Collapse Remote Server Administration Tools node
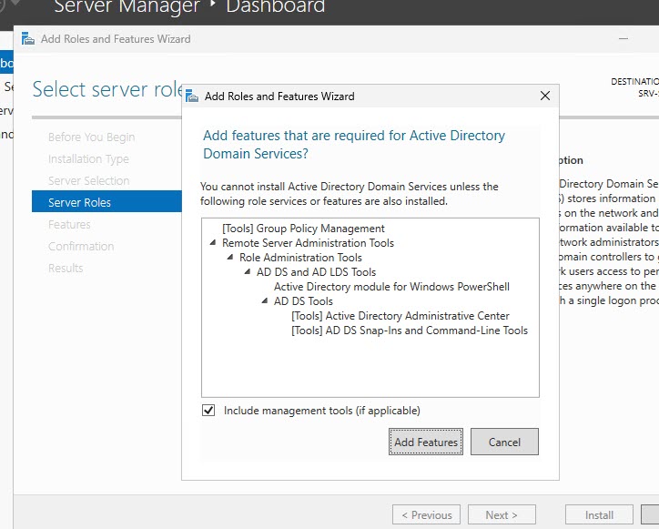 [213, 242]
